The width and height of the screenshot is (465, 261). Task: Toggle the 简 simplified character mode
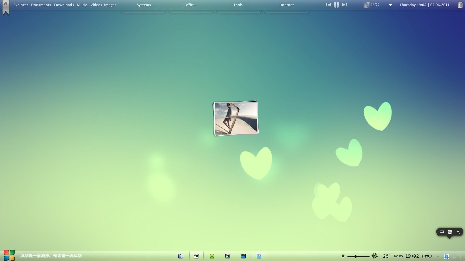coord(450,232)
